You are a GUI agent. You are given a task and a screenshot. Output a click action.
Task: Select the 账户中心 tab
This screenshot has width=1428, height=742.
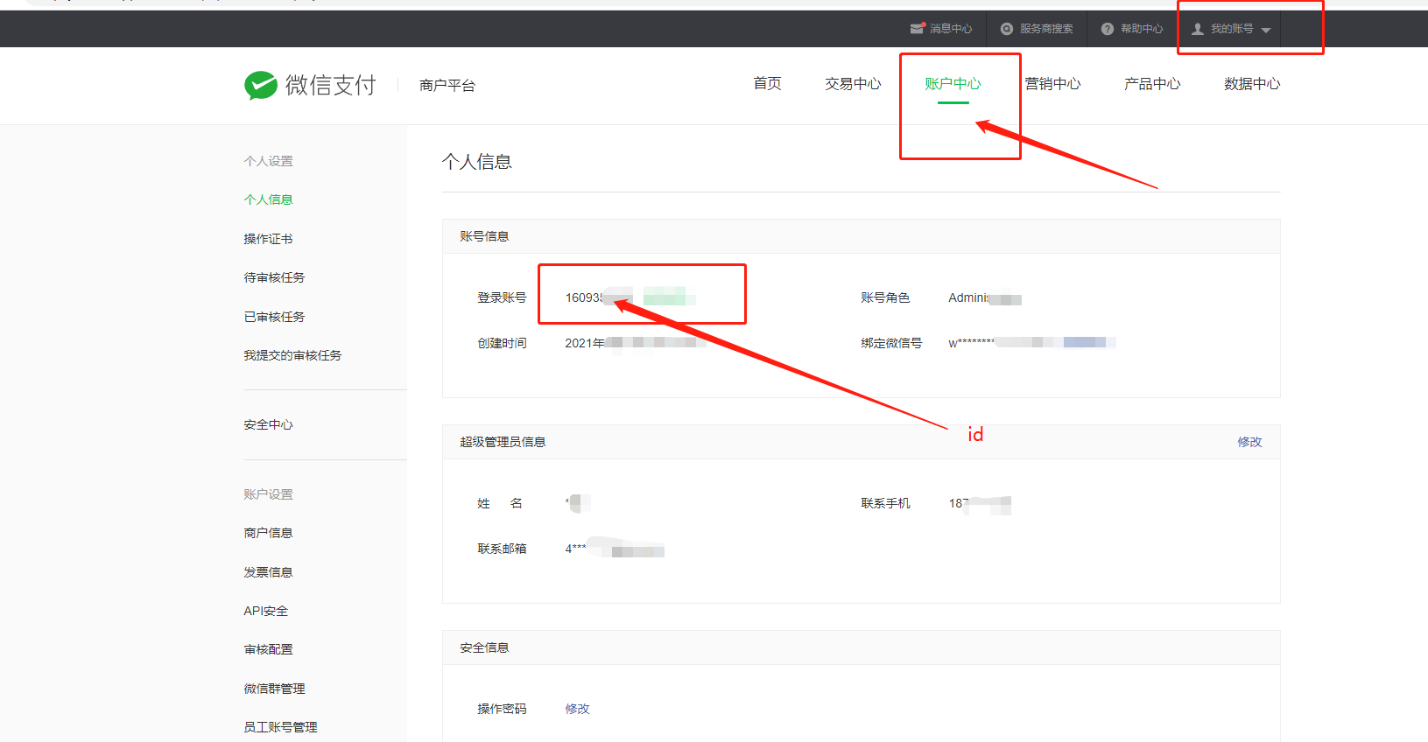tap(953, 83)
